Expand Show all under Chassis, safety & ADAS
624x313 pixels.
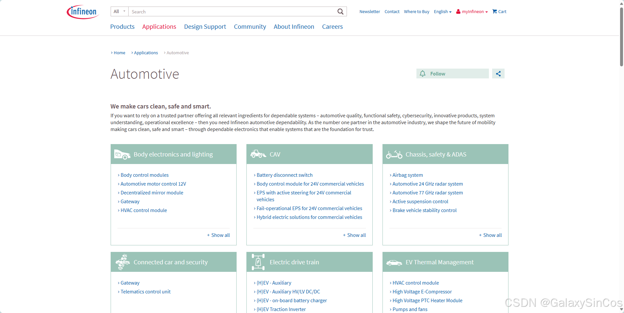coord(490,235)
